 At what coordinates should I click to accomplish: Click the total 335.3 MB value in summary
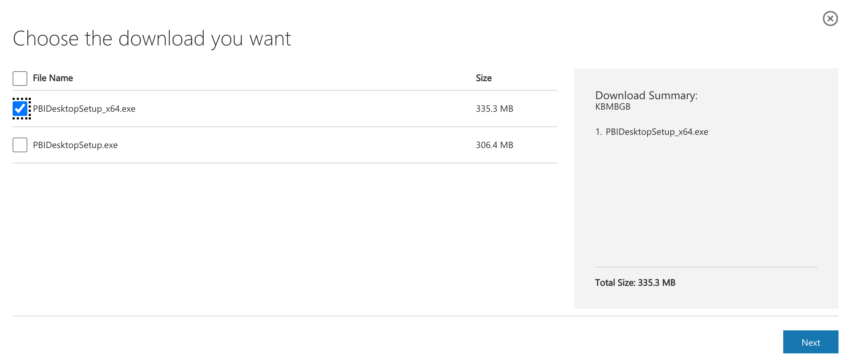pyautogui.click(x=657, y=283)
